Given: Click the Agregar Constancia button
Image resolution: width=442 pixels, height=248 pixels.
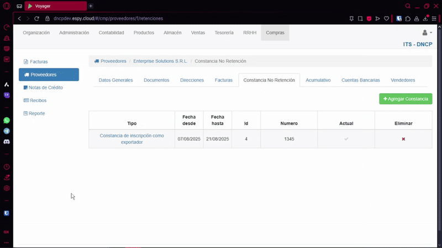Looking at the screenshot, I should click(x=406, y=99).
